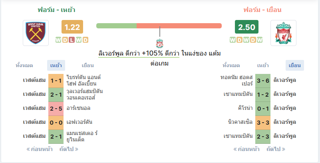Viewport: 320px width, 163px height.
Task: Click Liverpool's 2.50 points rating badge
Action: [246, 27]
